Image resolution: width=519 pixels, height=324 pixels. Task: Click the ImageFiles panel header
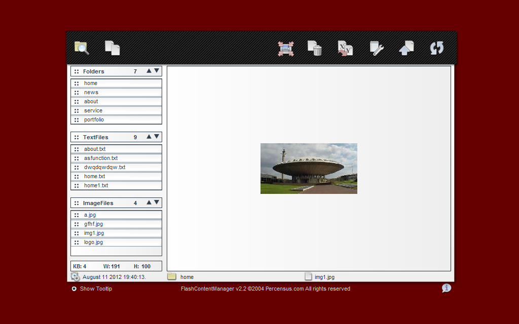tap(116, 202)
